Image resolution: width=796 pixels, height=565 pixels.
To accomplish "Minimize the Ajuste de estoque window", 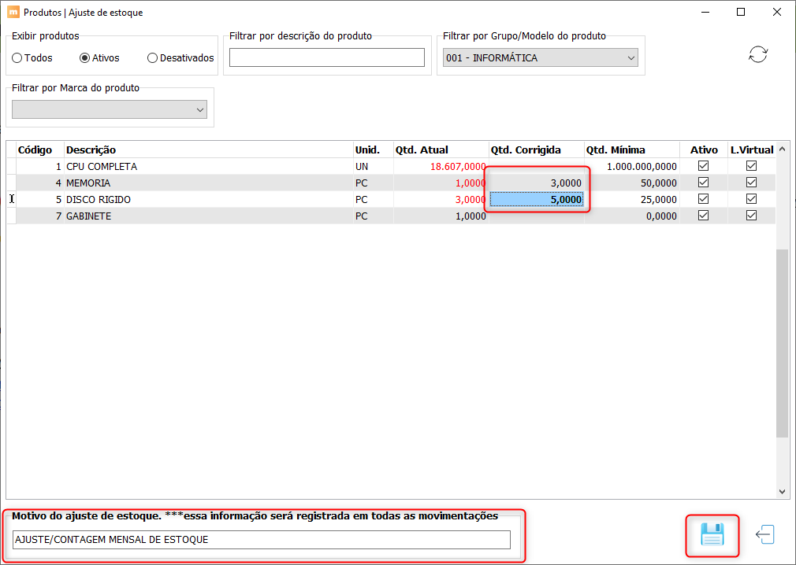I will pyautogui.click(x=705, y=12).
